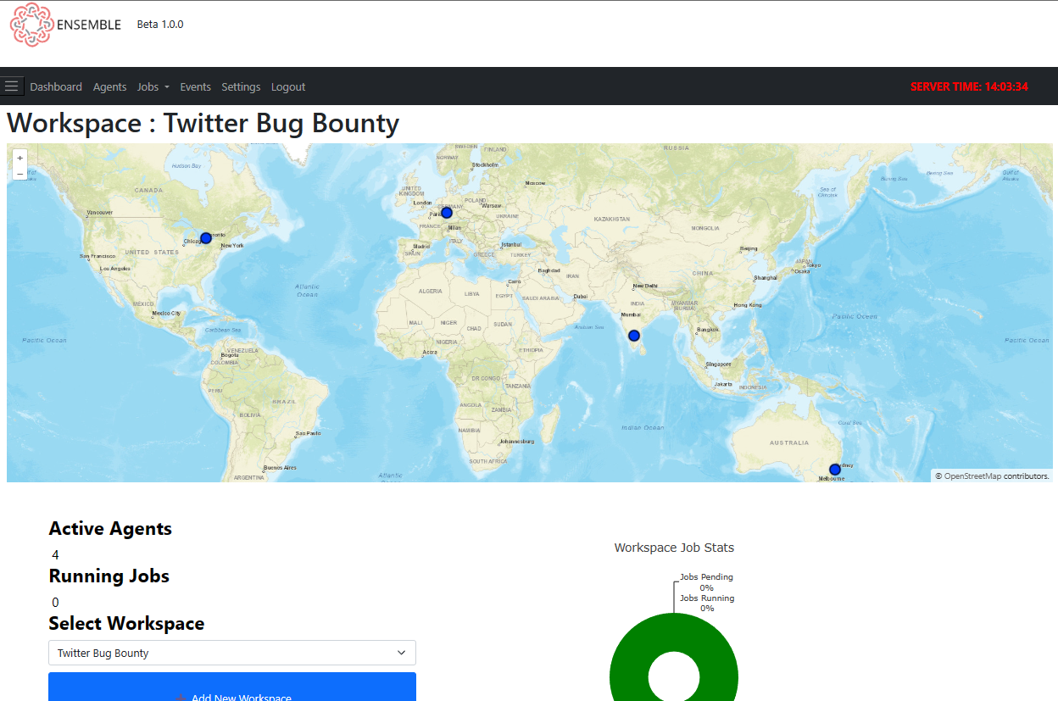This screenshot has width=1058, height=701.
Task: Open the Select Workspace dropdown
Action: (232, 653)
